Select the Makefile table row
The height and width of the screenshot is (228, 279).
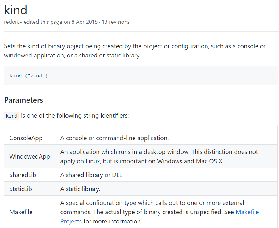click(x=21, y=212)
